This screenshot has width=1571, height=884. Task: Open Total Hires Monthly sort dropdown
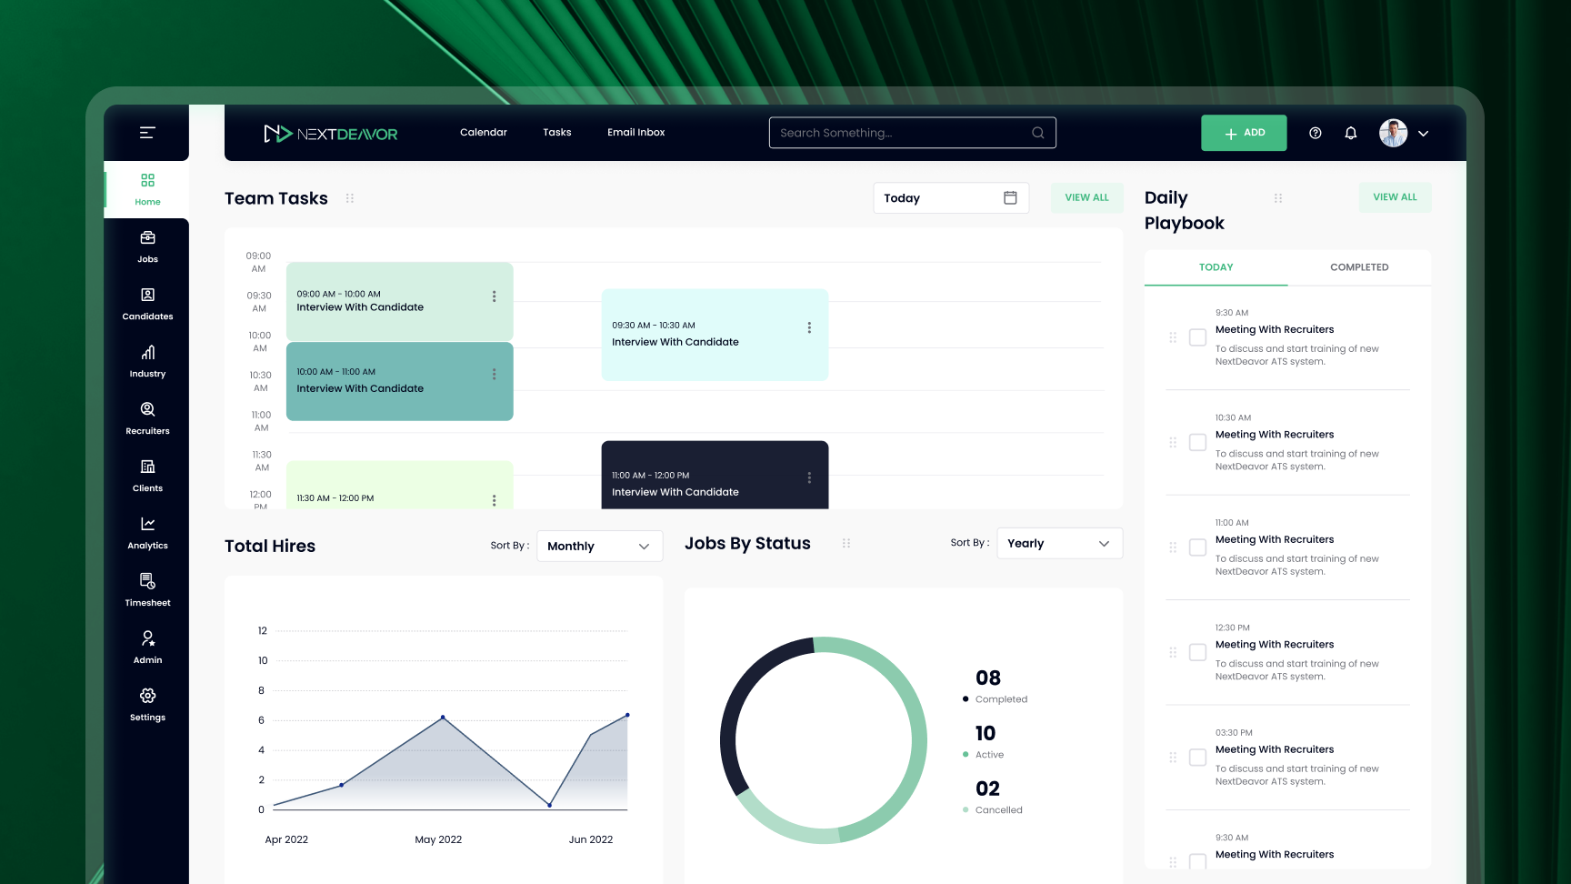(x=600, y=546)
